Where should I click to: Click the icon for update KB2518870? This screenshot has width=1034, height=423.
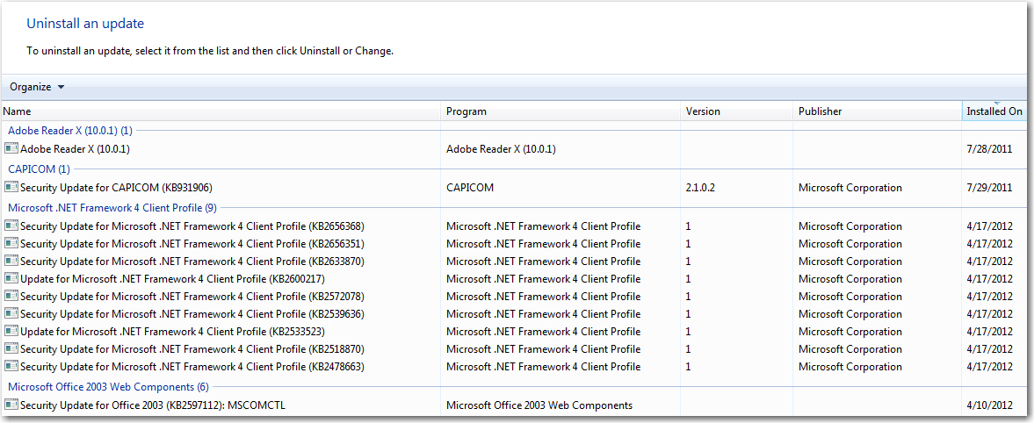tap(11, 348)
